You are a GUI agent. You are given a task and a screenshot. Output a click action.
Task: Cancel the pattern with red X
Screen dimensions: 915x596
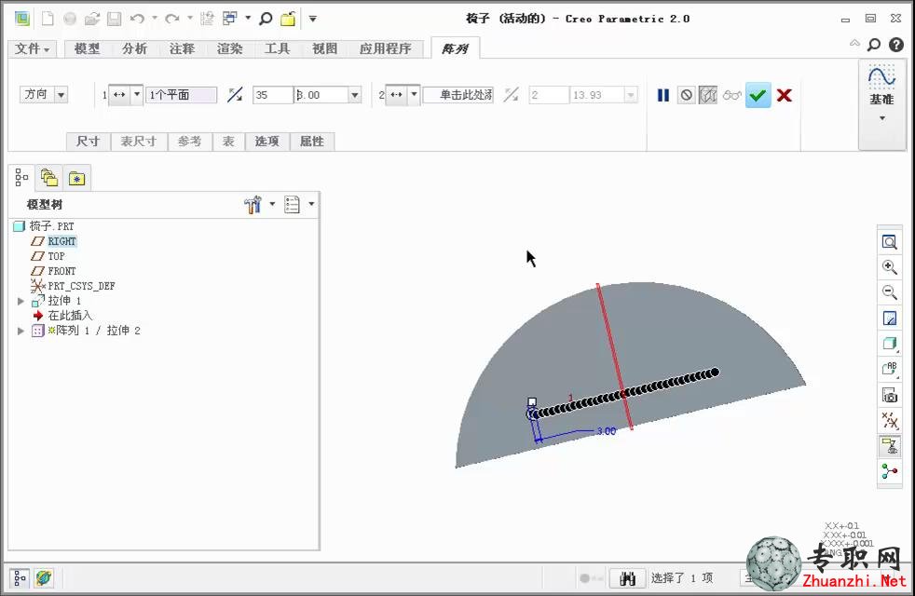[x=785, y=95]
